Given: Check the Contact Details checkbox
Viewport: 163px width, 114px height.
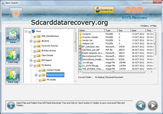Looking at the screenshot, I should tap(40, 71).
